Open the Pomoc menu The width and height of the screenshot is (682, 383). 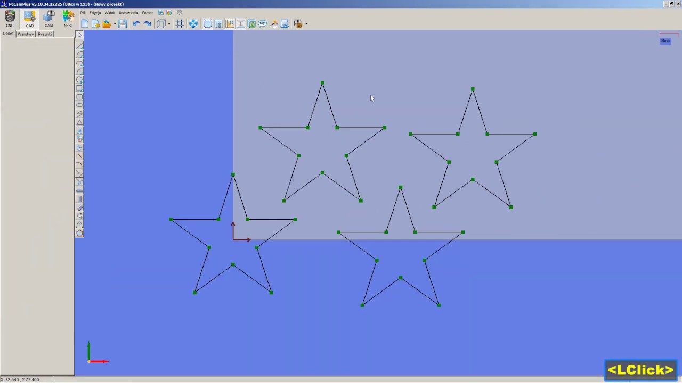tap(148, 13)
